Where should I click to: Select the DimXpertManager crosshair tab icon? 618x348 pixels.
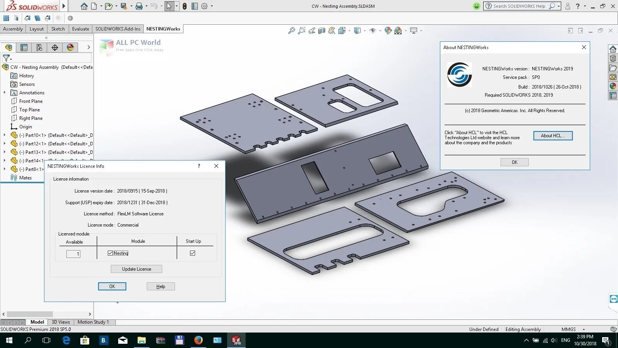(x=55, y=48)
